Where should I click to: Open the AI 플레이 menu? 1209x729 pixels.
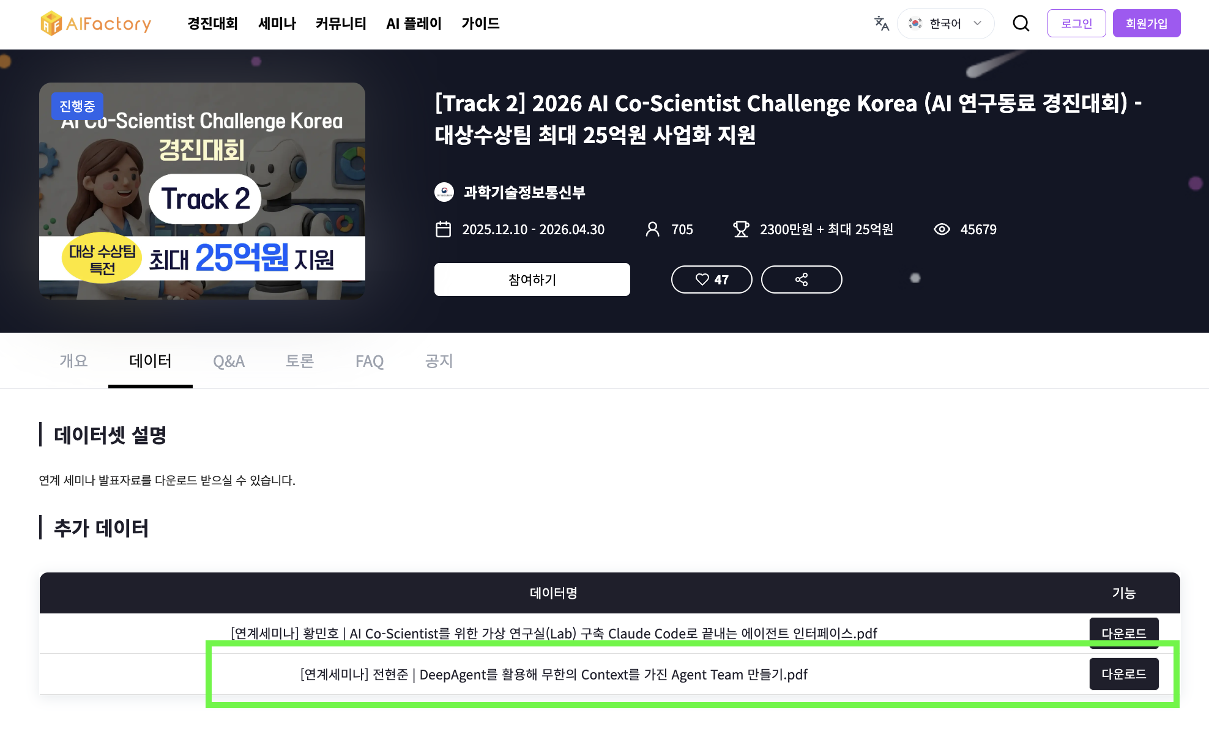(x=414, y=23)
